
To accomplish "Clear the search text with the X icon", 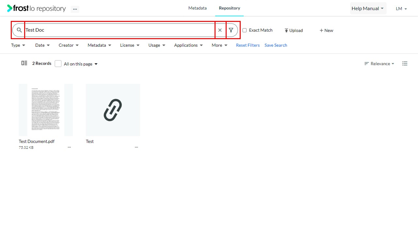I will 220,30.
